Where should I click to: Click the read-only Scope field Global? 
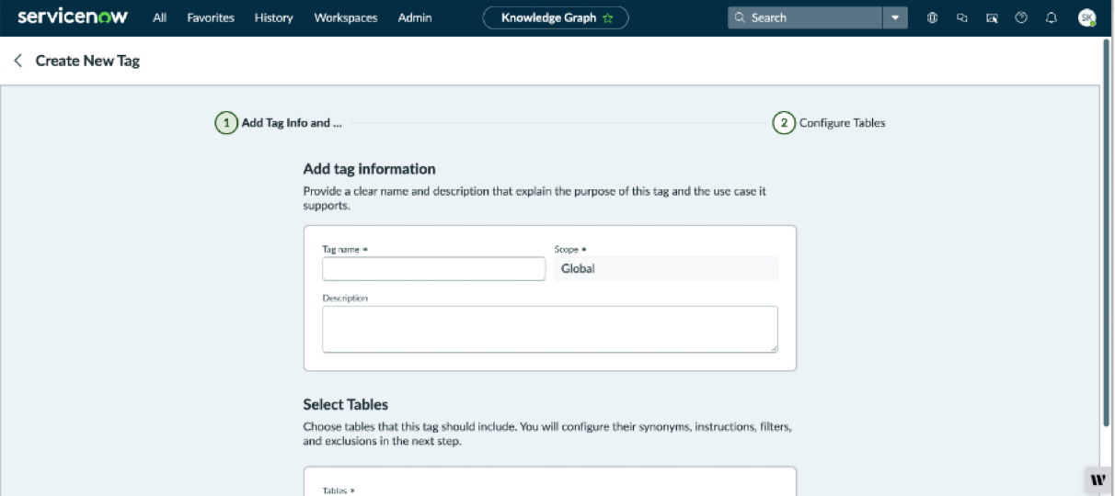[x=666, y=268]
